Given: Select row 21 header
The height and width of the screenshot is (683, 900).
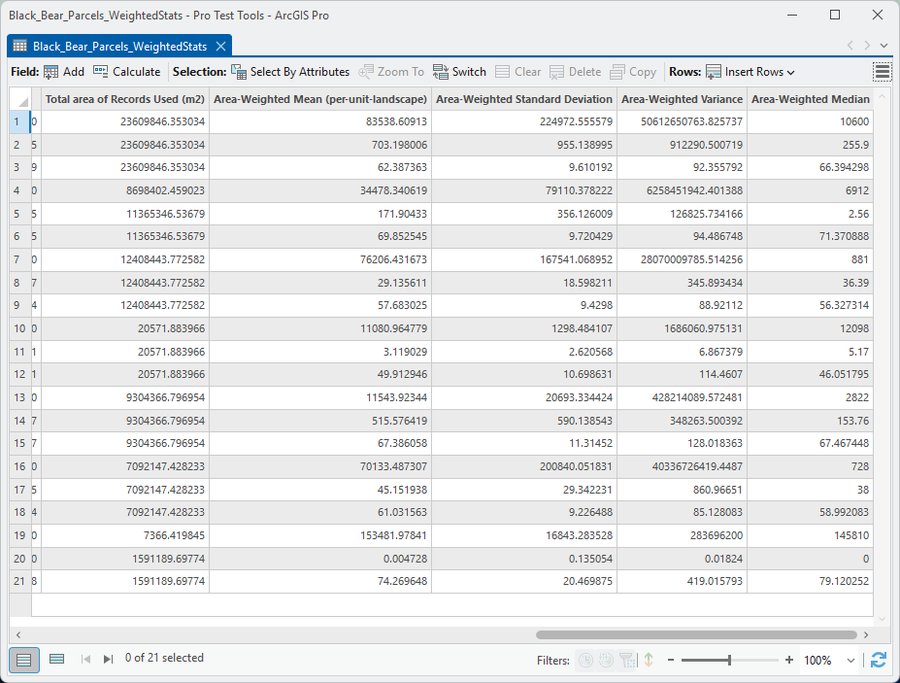Looking at the screenshot, I should pyautogui.click(x=19, y=581).
